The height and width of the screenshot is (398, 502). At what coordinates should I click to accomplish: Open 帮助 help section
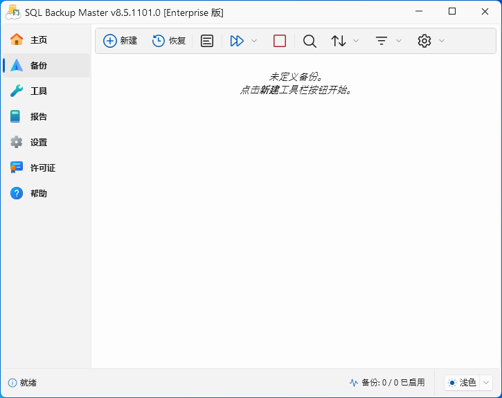click(x=46, y=193)
